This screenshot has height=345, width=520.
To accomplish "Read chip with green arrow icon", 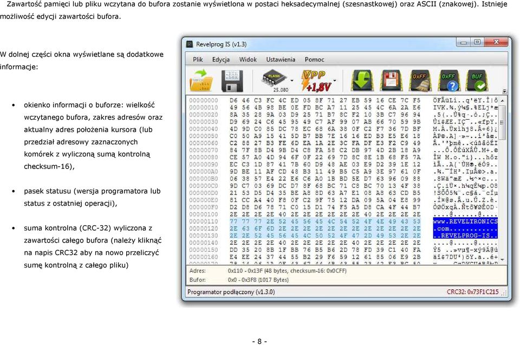I will point(362,80).
